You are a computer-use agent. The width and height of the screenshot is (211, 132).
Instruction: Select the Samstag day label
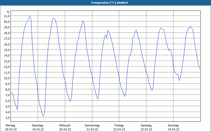[146, 125]
